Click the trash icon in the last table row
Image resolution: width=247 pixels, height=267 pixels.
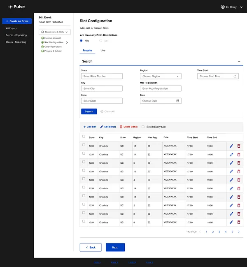click(x=239, y=222)
